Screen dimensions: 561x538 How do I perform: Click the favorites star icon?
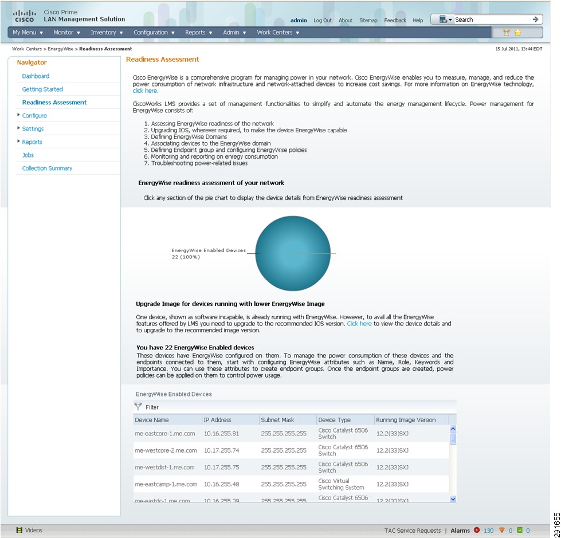click(517, 33)
